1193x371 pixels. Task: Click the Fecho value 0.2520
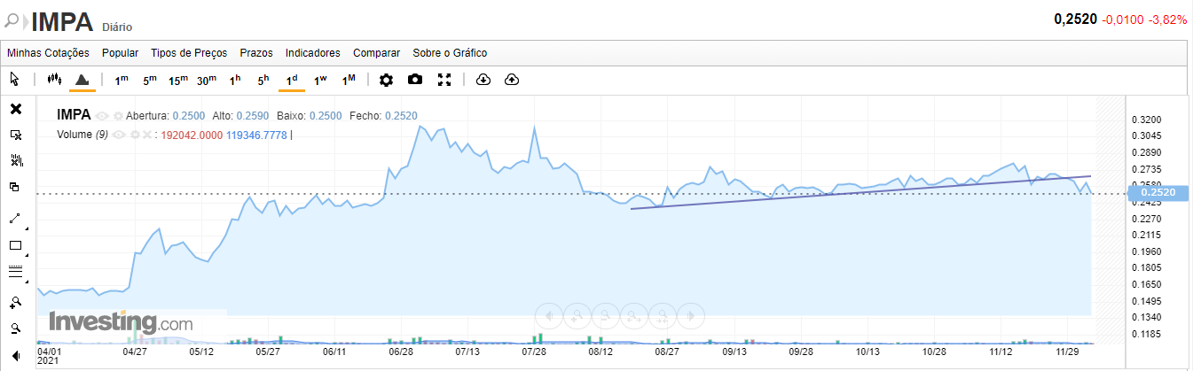[x=401, y=116]
